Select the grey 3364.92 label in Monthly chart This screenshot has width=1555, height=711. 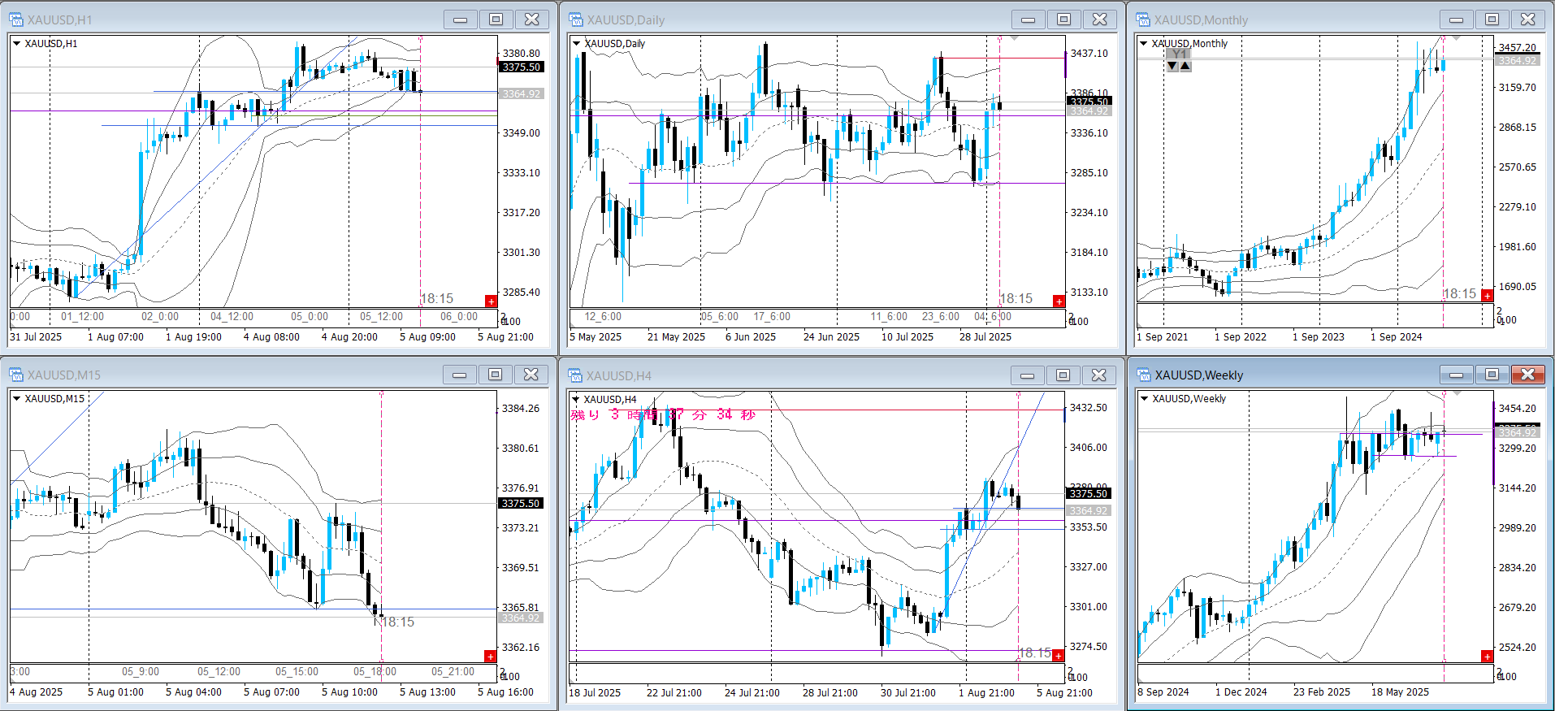pos(1517,61)
